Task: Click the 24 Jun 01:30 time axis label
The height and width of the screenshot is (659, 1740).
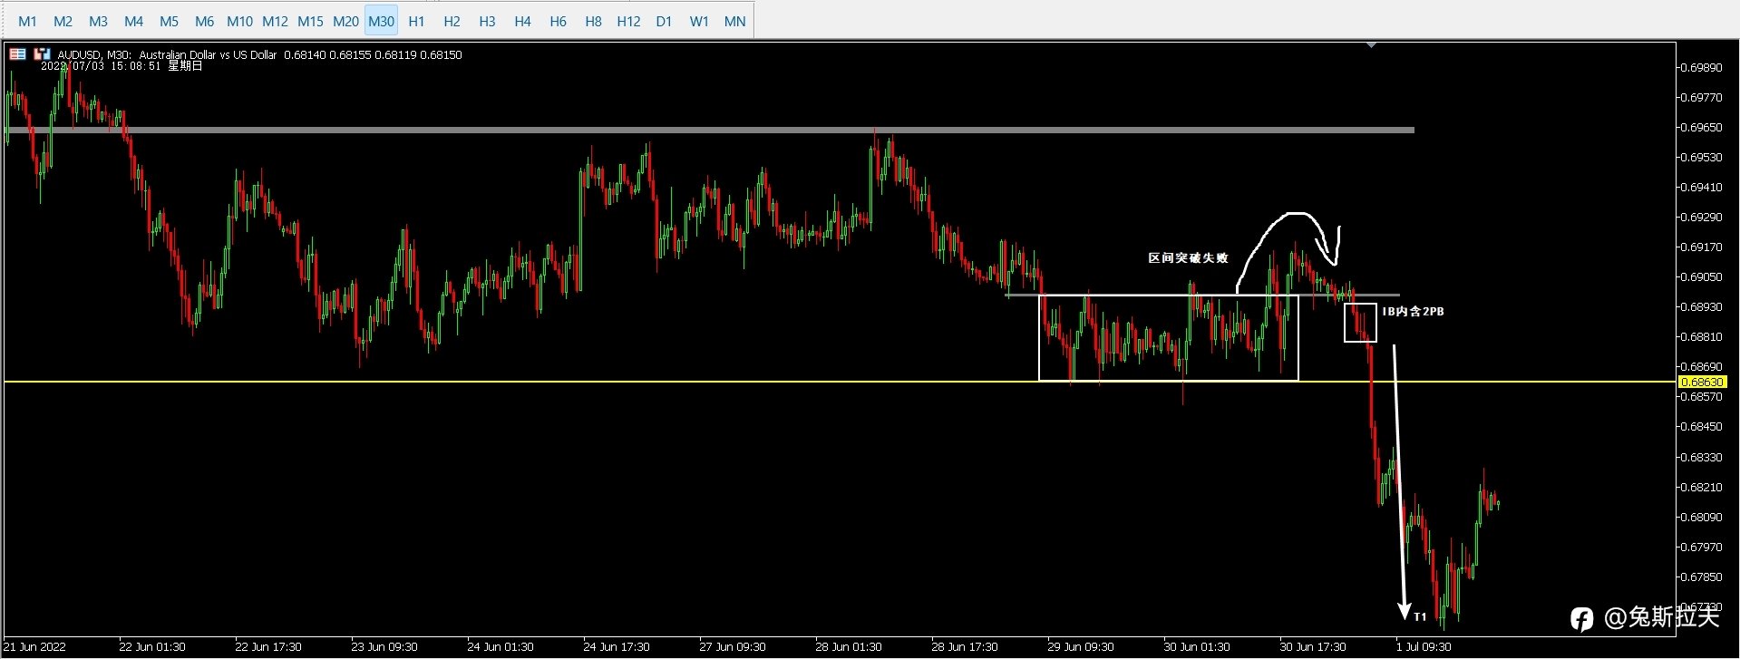Action: tap(500, 646)
